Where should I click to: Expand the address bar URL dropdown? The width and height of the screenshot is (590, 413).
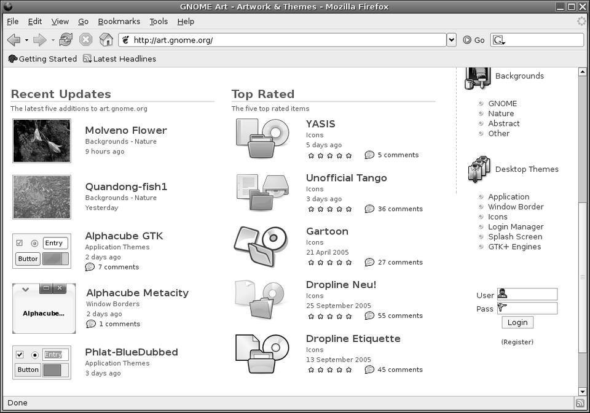click(452, 40)
